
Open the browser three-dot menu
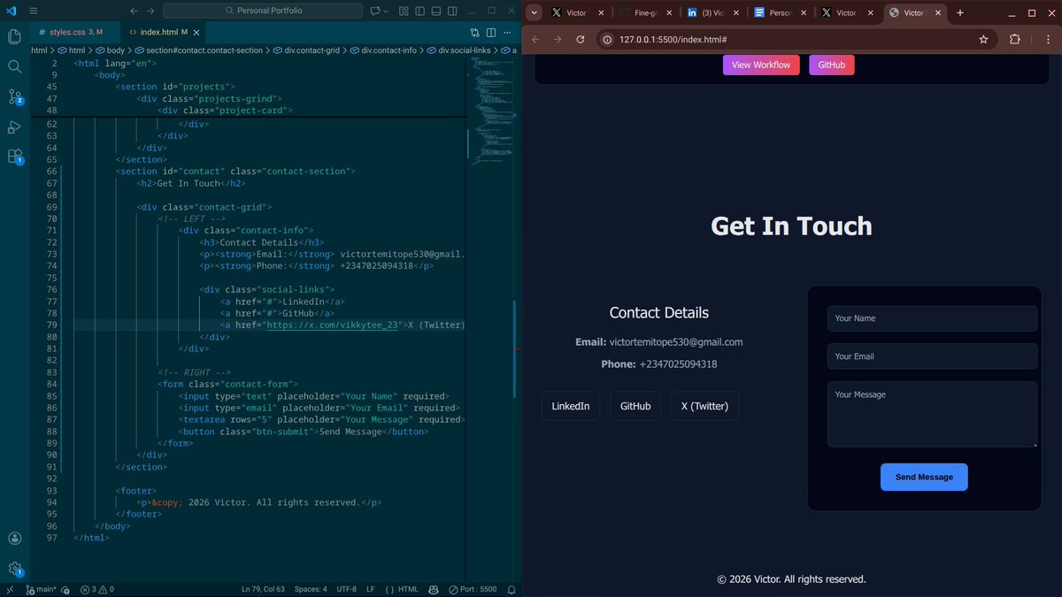(1046, 40)
